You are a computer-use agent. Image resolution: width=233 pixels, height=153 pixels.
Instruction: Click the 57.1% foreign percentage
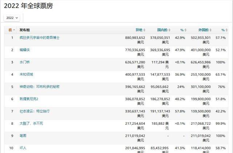tap(221, 38)
